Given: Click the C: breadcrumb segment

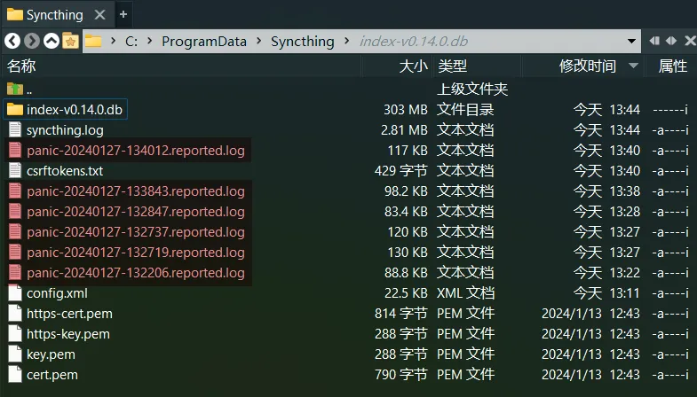Looking at the screenshot, I should [131, 42].
